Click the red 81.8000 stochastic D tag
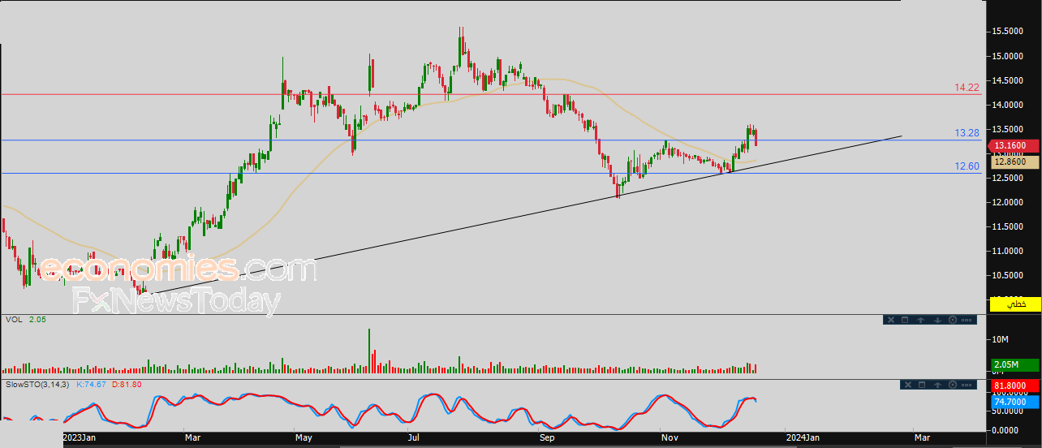Screen dimensions: 1042x448 [x=1014, y=386]
